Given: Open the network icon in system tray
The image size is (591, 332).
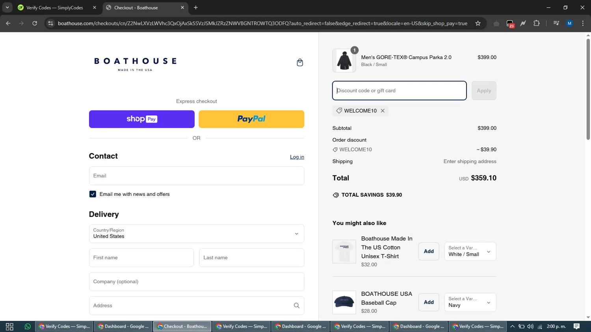Looking at the screenshot, I should (540, 326).
